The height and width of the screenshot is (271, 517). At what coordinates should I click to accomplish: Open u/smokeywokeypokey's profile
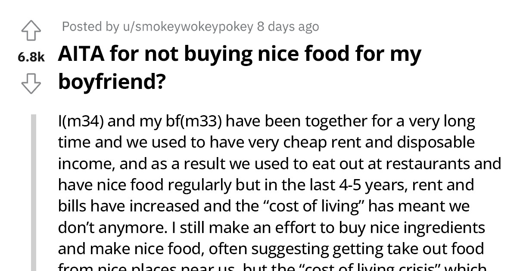(x=188, y=27)
